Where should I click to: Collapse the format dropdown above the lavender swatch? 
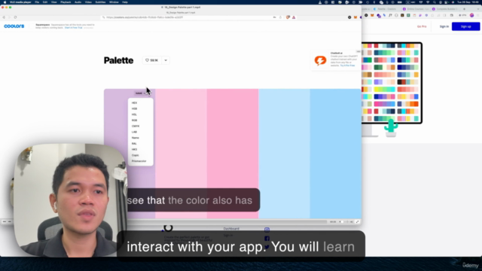[x=140, y=93]
